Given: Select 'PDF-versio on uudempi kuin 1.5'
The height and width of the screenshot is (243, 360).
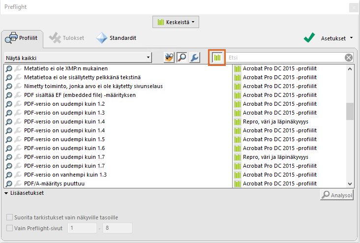Looking at the screenshot, I should coord(64,139).
